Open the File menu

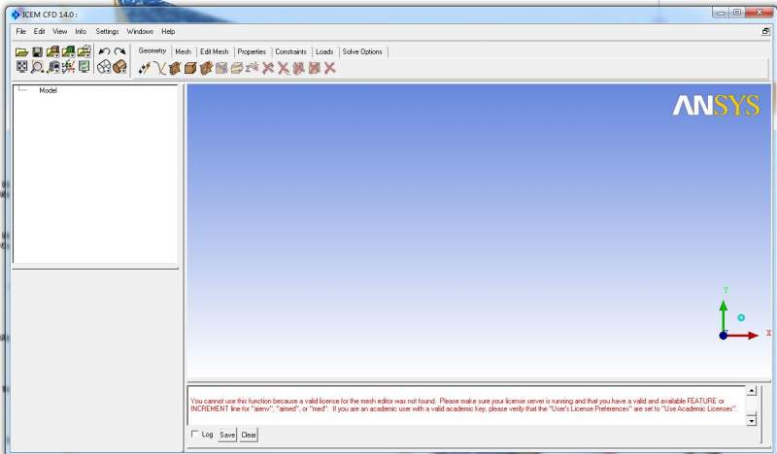point(20,31)
